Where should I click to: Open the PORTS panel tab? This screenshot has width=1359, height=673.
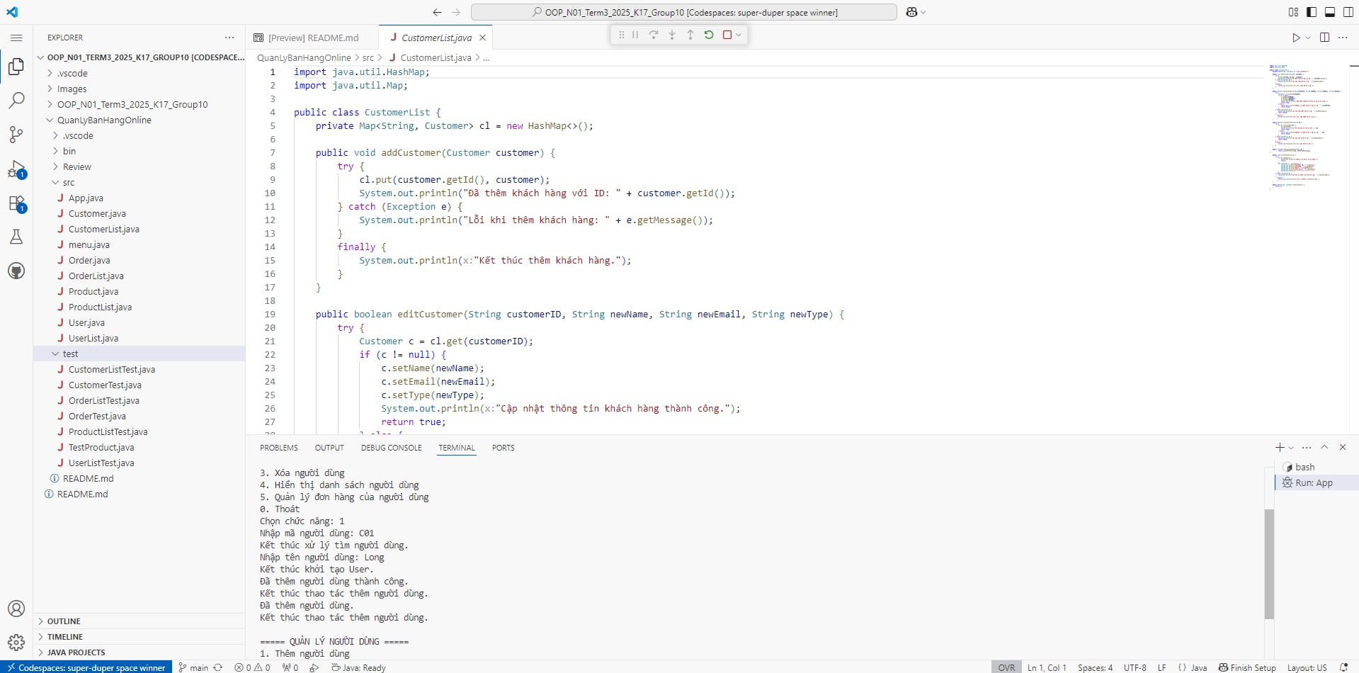[504, 448]
